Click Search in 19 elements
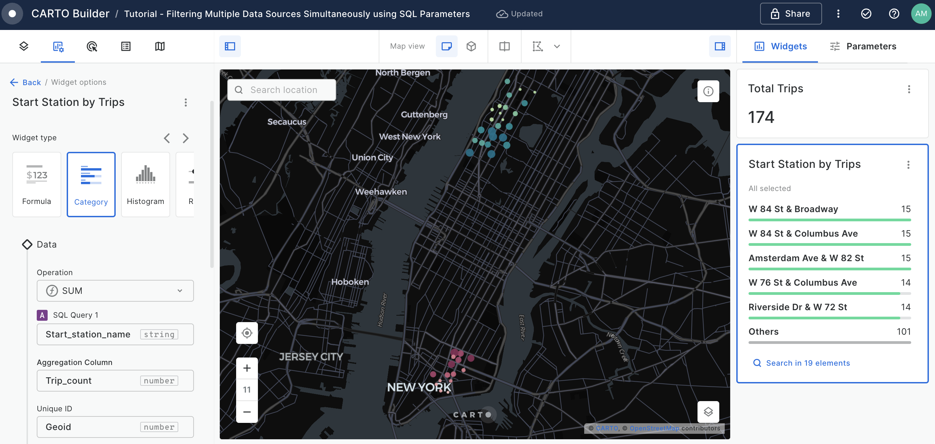This screenshot has height=444, width=935. coord(801,363)
